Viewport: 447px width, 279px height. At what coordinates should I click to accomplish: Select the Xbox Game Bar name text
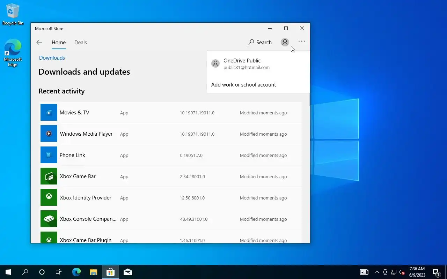point(78,176)
